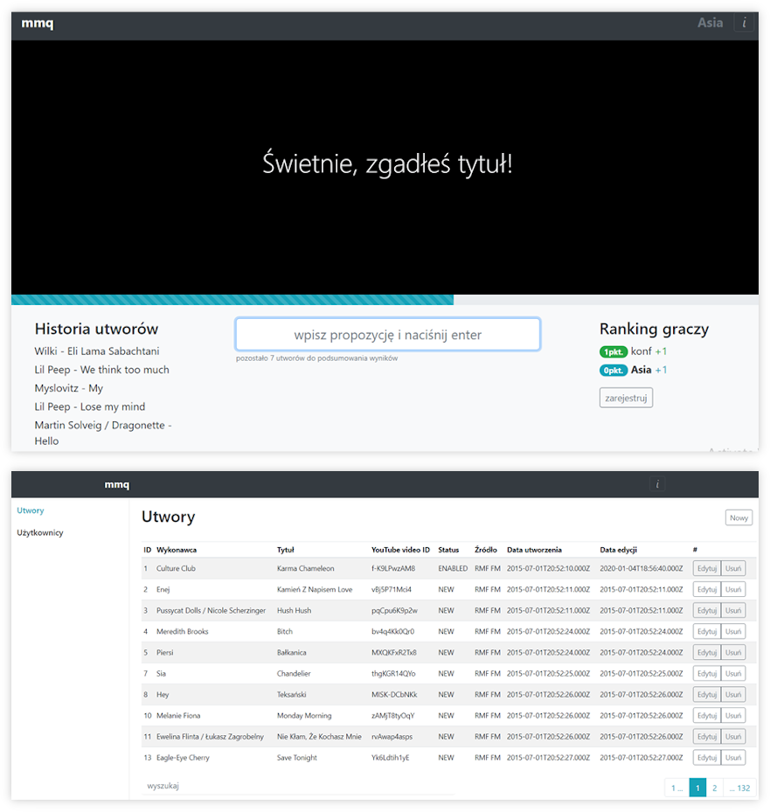Click the info icon in admin panel navbar

[x=658, y=484]
